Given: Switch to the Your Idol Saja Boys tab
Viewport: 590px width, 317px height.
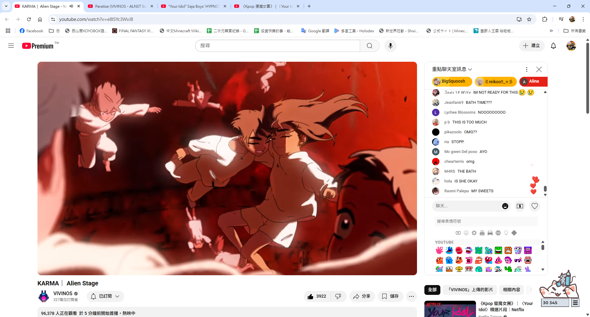Looking at the screenshot, I should (194, 6).
